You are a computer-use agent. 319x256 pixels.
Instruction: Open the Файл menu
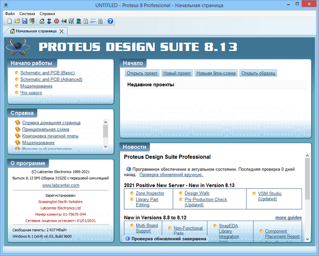point(10,13)
